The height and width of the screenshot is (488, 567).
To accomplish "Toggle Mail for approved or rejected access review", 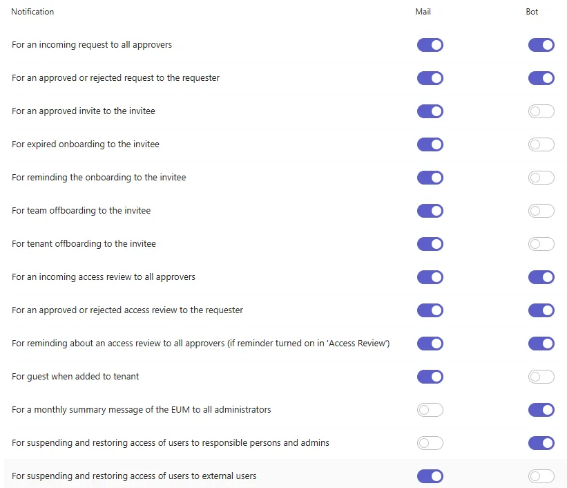I will pos(430,310).
